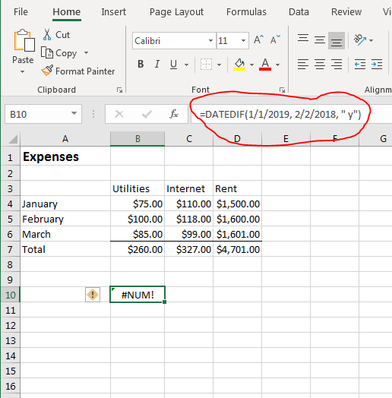Switch to the Formulas tab
The image size is (392, 398).
pyautogui.click(x=246, y=12)
